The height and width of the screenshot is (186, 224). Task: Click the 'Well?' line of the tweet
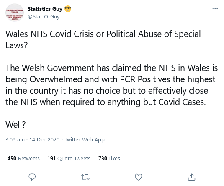click(15, 124)
